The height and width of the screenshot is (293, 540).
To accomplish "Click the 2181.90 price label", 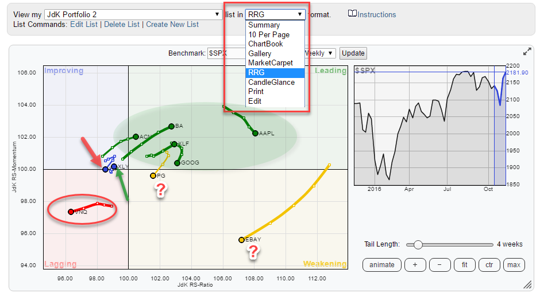I will pos(517,73).
